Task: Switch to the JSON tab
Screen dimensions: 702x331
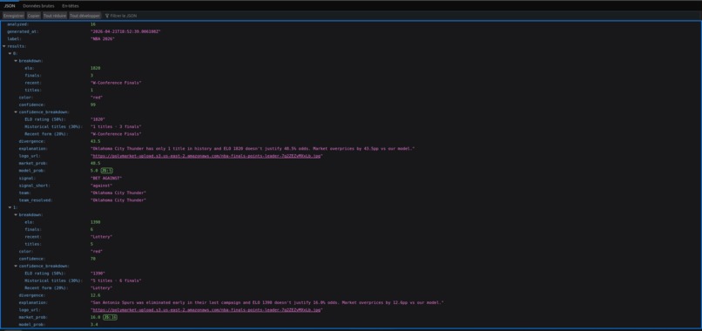Action: coord(10,6)
